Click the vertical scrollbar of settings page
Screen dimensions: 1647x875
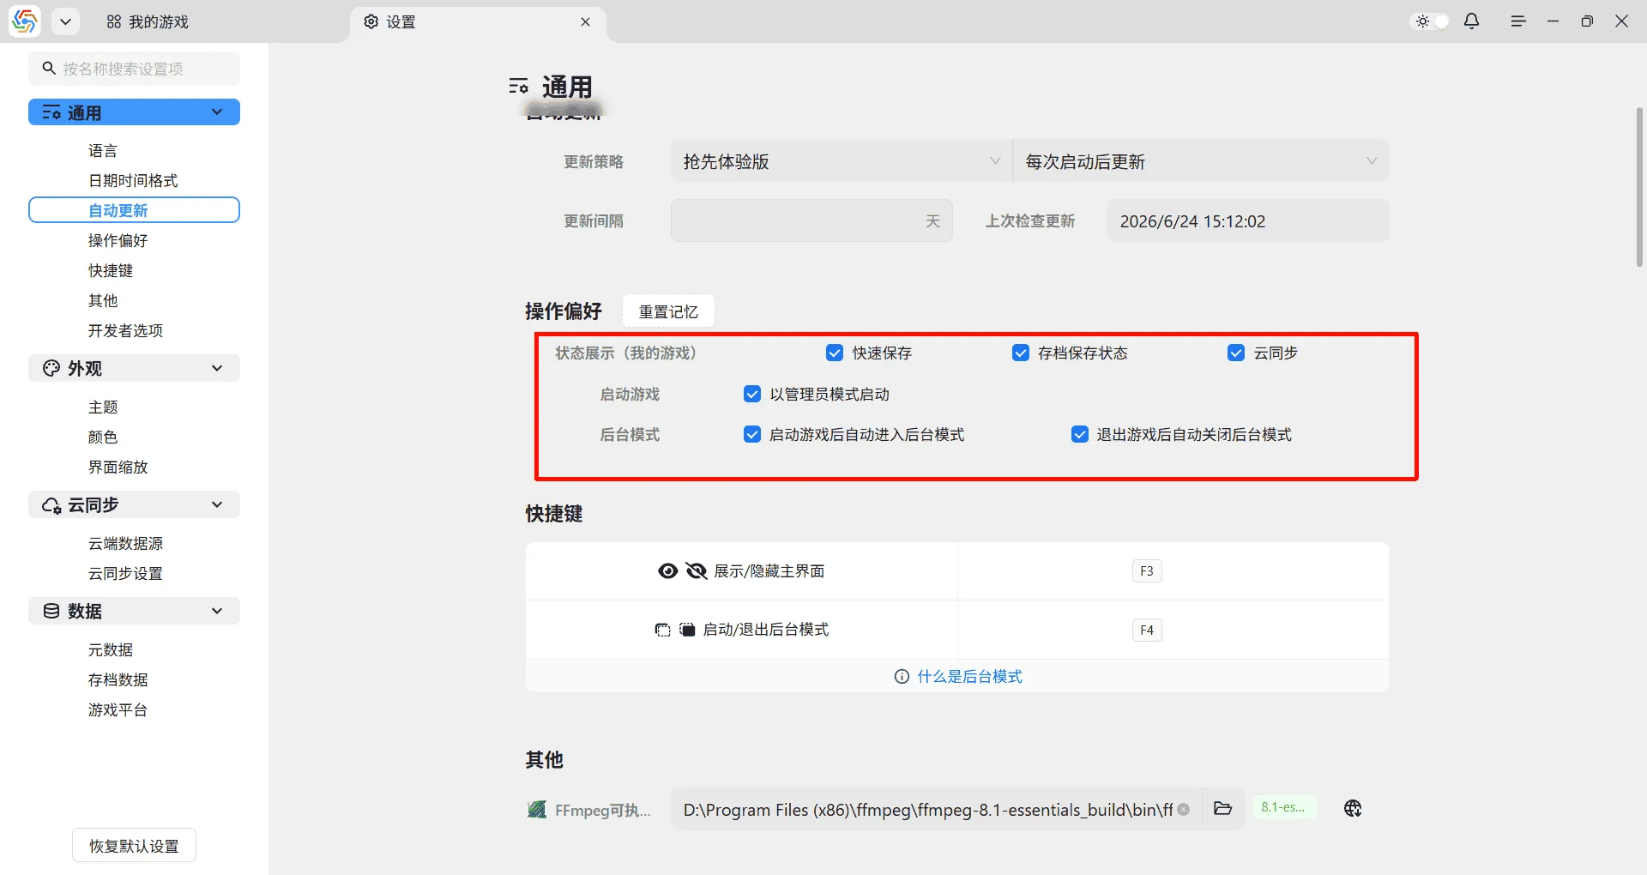(x=1639, y=187)
